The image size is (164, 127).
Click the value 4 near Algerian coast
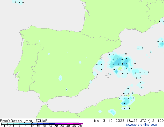tap(125, 103)
